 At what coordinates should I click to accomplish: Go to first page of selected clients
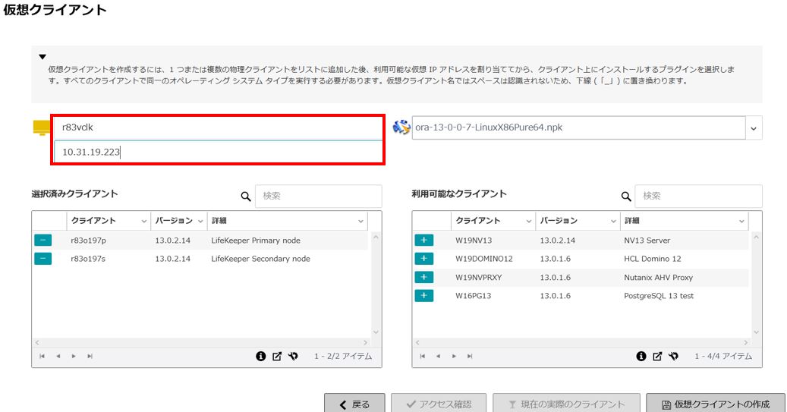[x=42, y=357]
